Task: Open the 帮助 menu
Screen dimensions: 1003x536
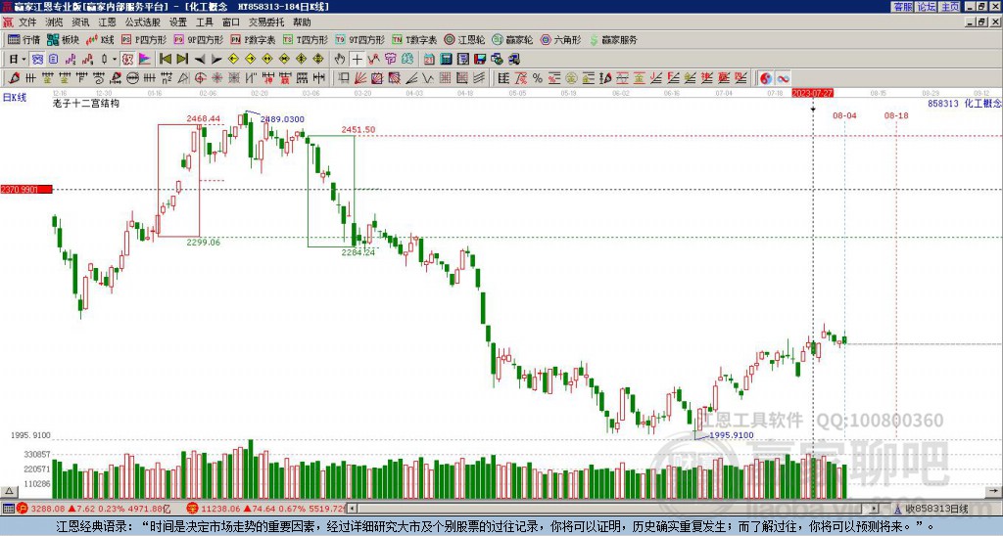Action: coord(302,22)
